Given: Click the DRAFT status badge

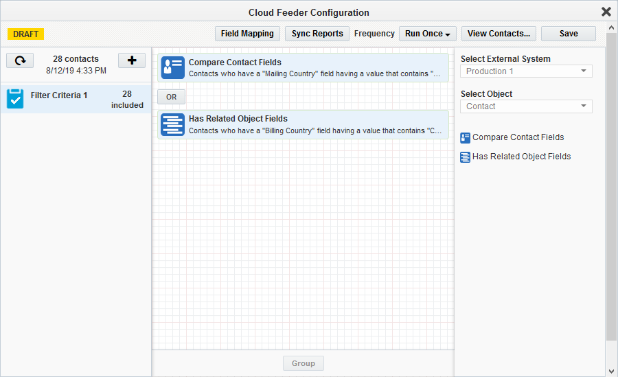Looking at the screenshot, I should pyautogui.click(x=25, y=34).
